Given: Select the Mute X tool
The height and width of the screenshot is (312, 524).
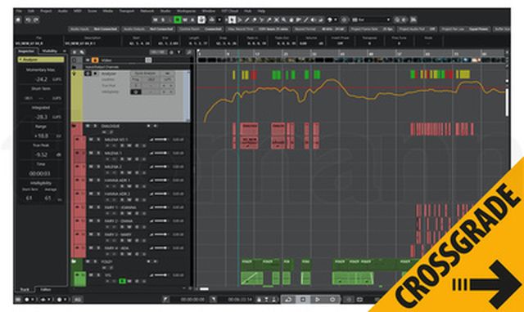Looking at the screenshot, I should [277, 20].
